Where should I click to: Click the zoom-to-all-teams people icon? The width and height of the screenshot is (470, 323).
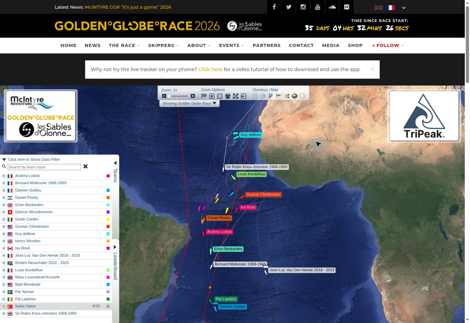(x=228, y=96)
